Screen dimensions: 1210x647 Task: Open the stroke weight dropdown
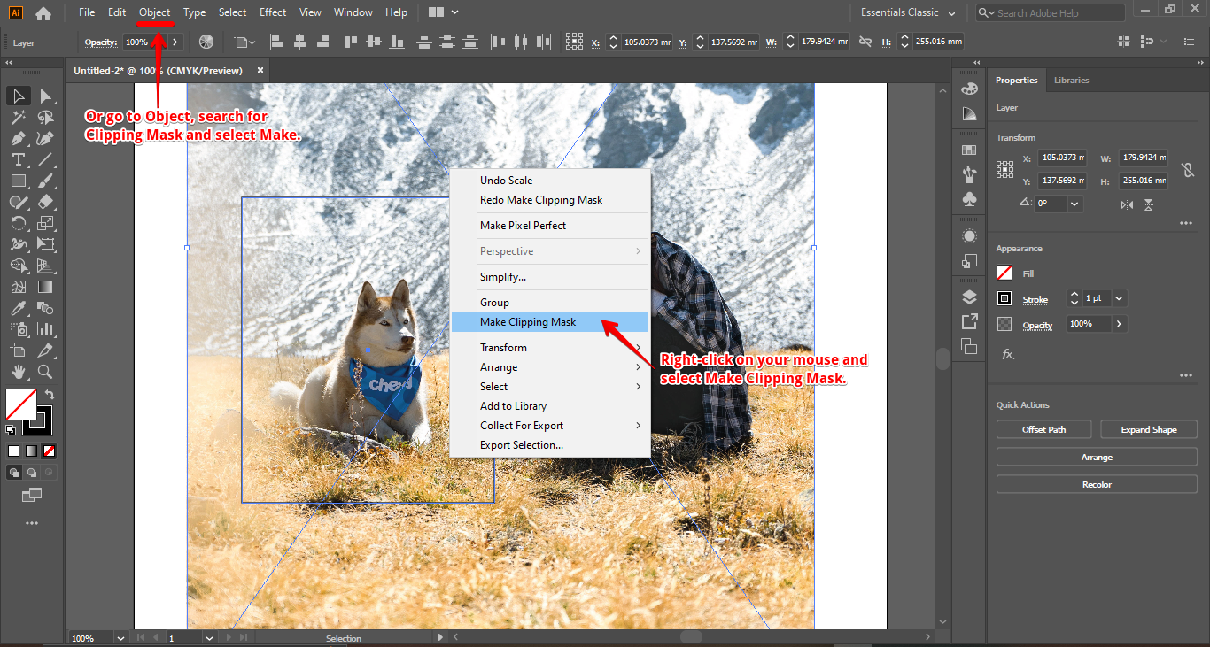(x=1119, y=299)
